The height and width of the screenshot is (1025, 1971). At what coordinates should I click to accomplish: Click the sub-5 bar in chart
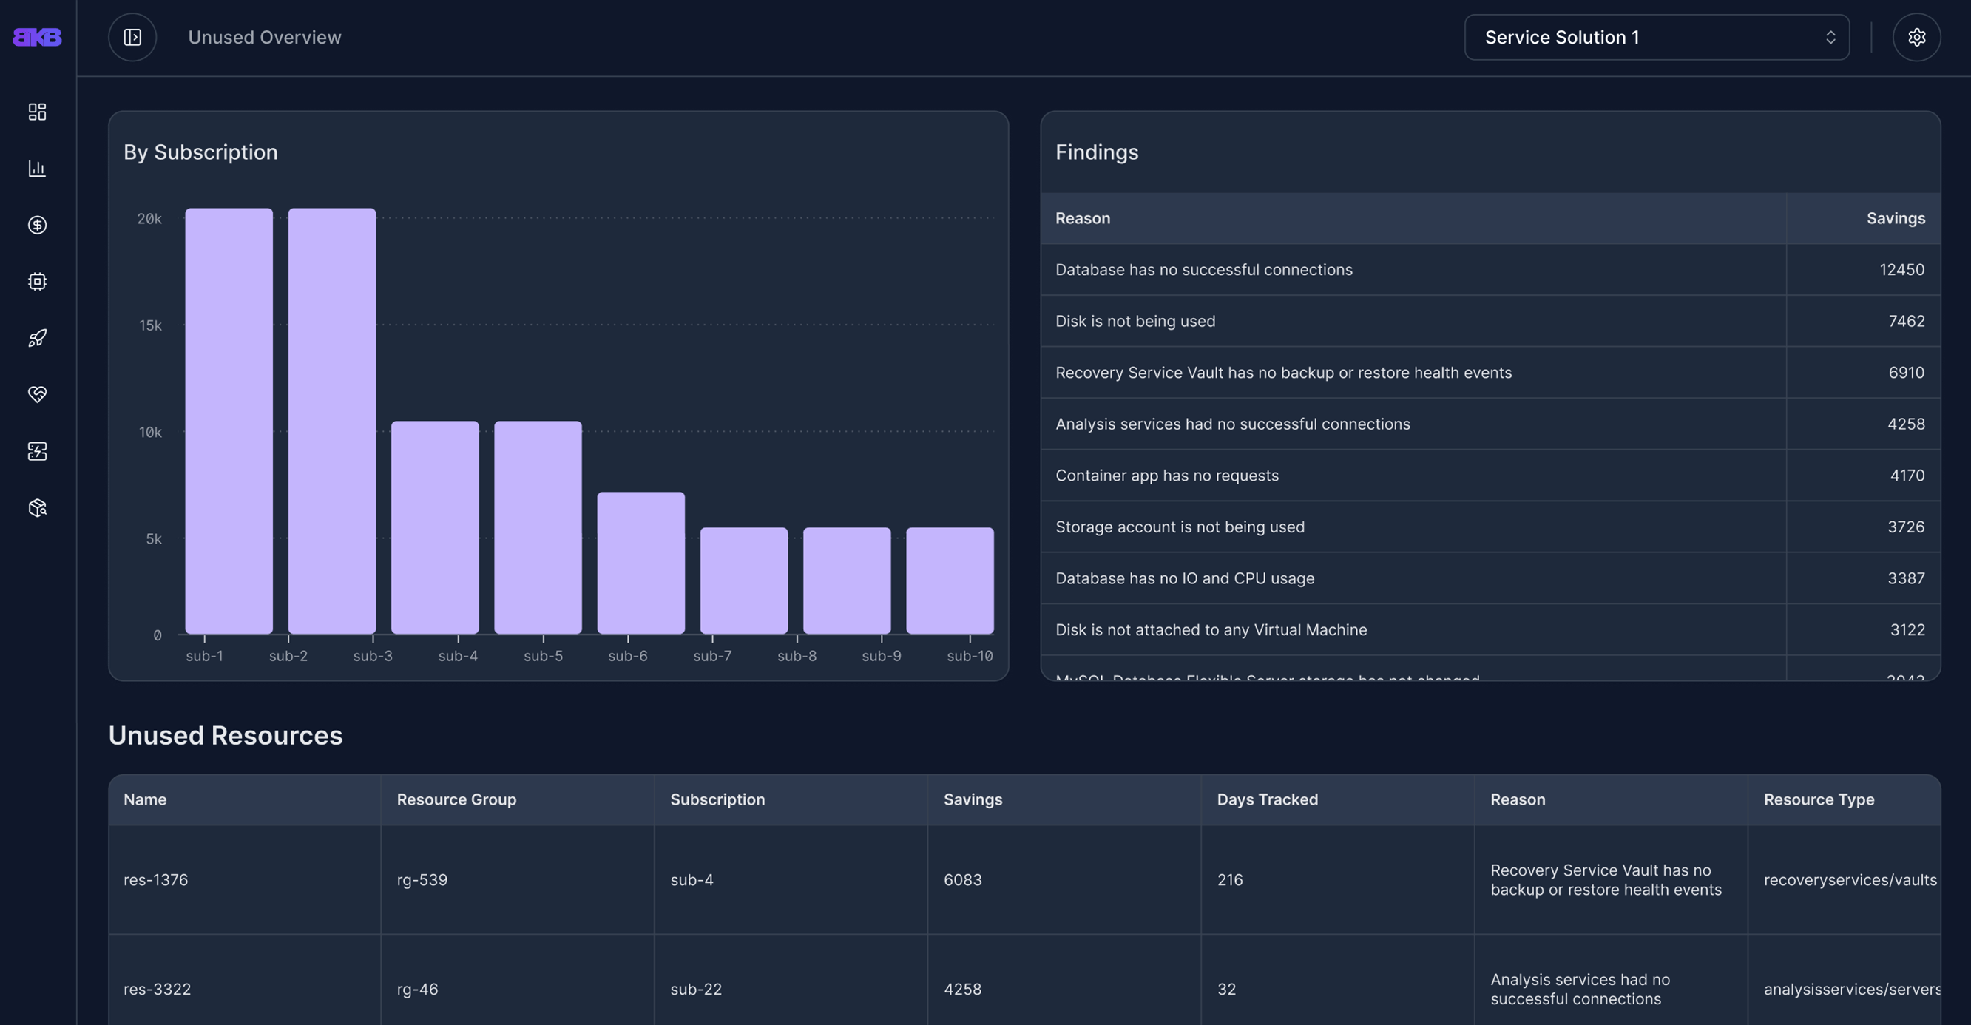point(641,563)
